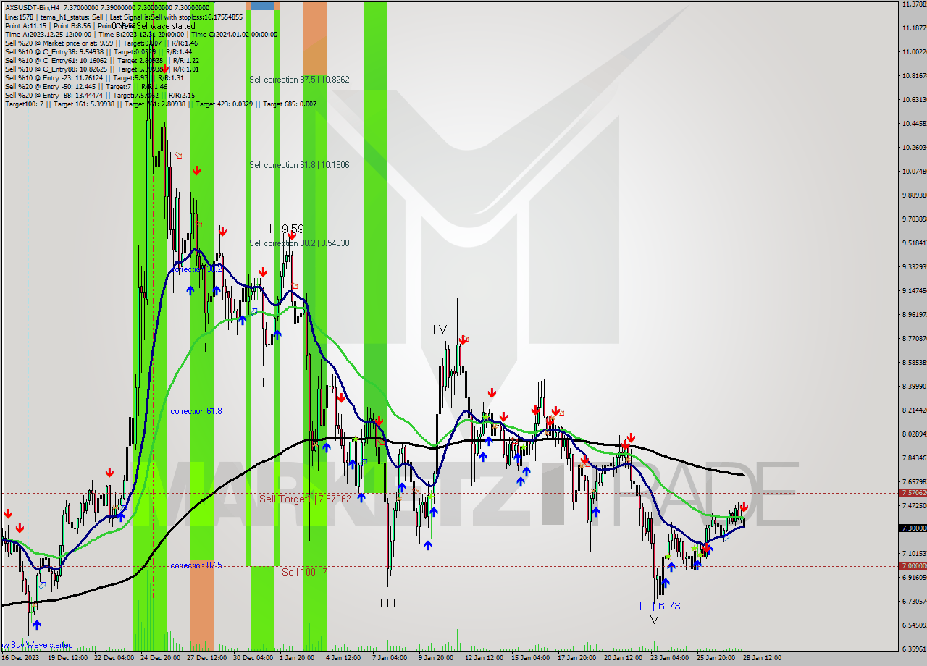Click the '27 Dec 12:00' time axis label
927x666 pixels.
tap(207, 658)
